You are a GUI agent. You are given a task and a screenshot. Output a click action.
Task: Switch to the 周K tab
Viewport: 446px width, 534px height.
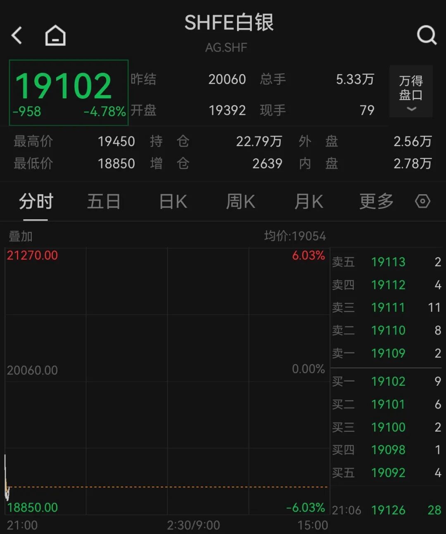[241, 202]
